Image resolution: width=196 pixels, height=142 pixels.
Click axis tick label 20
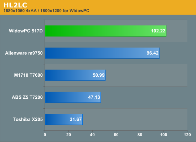68,135
